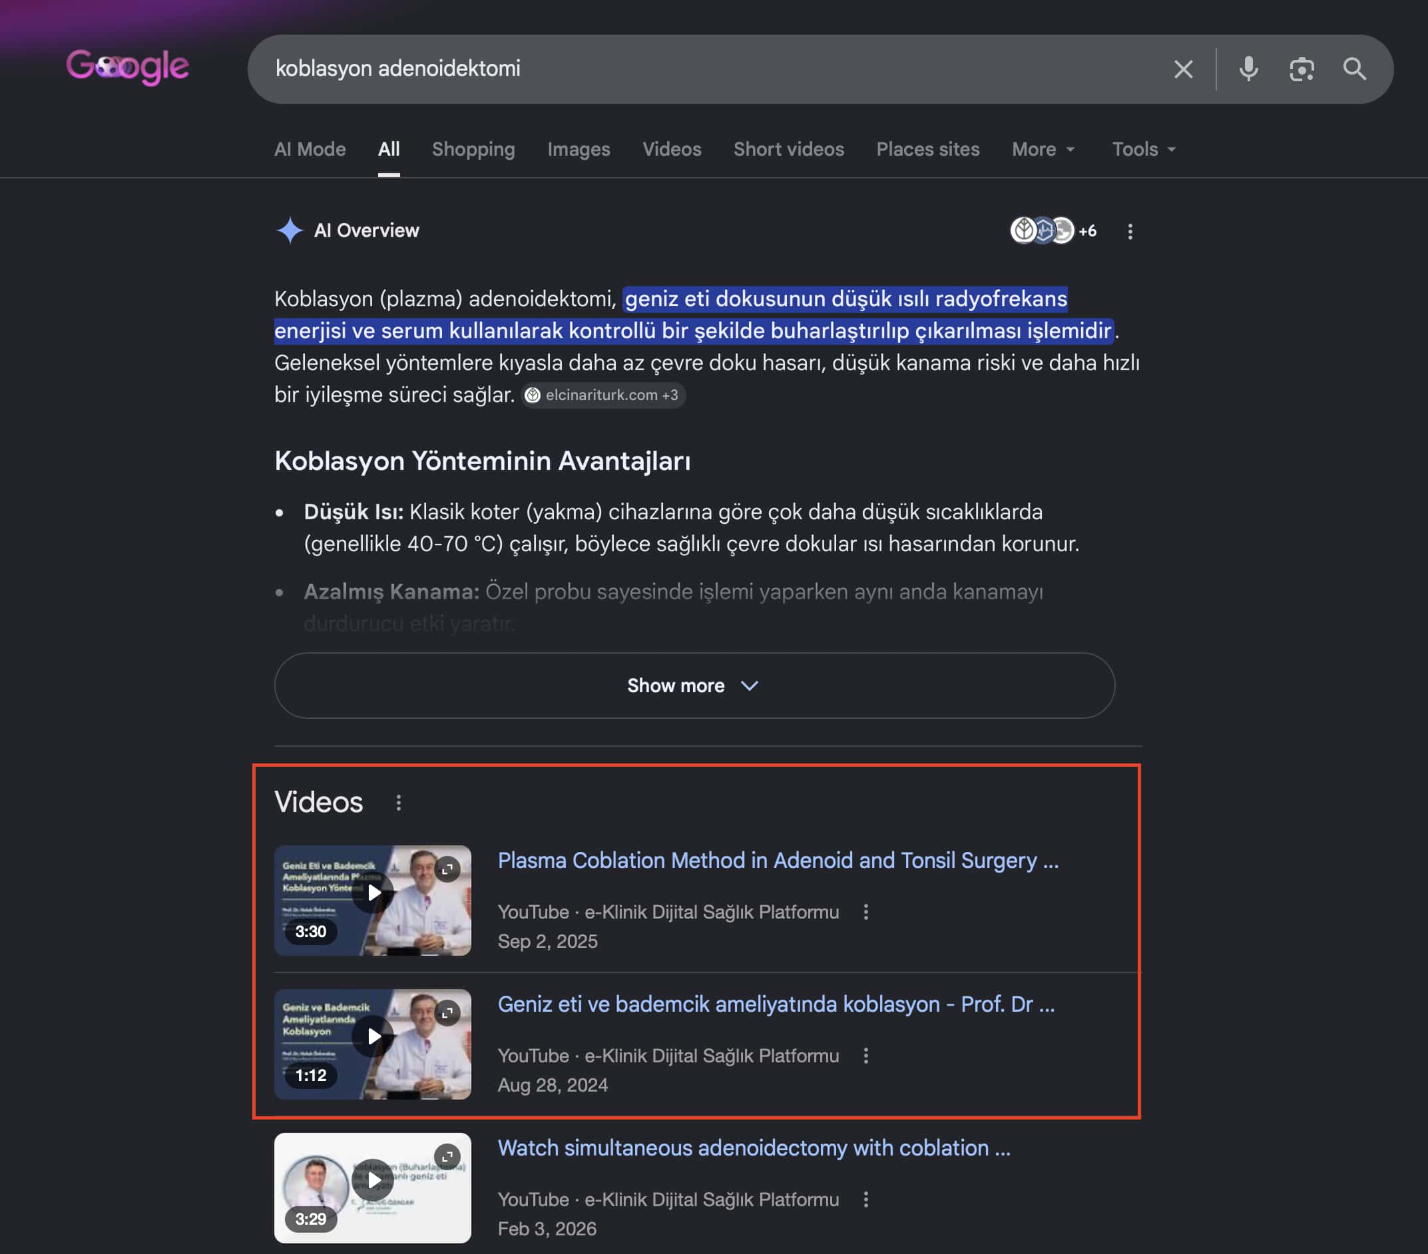Open Plasma Coblation Method video link
Screen dimensions: 1428x1254
click(x=778, y=860)
